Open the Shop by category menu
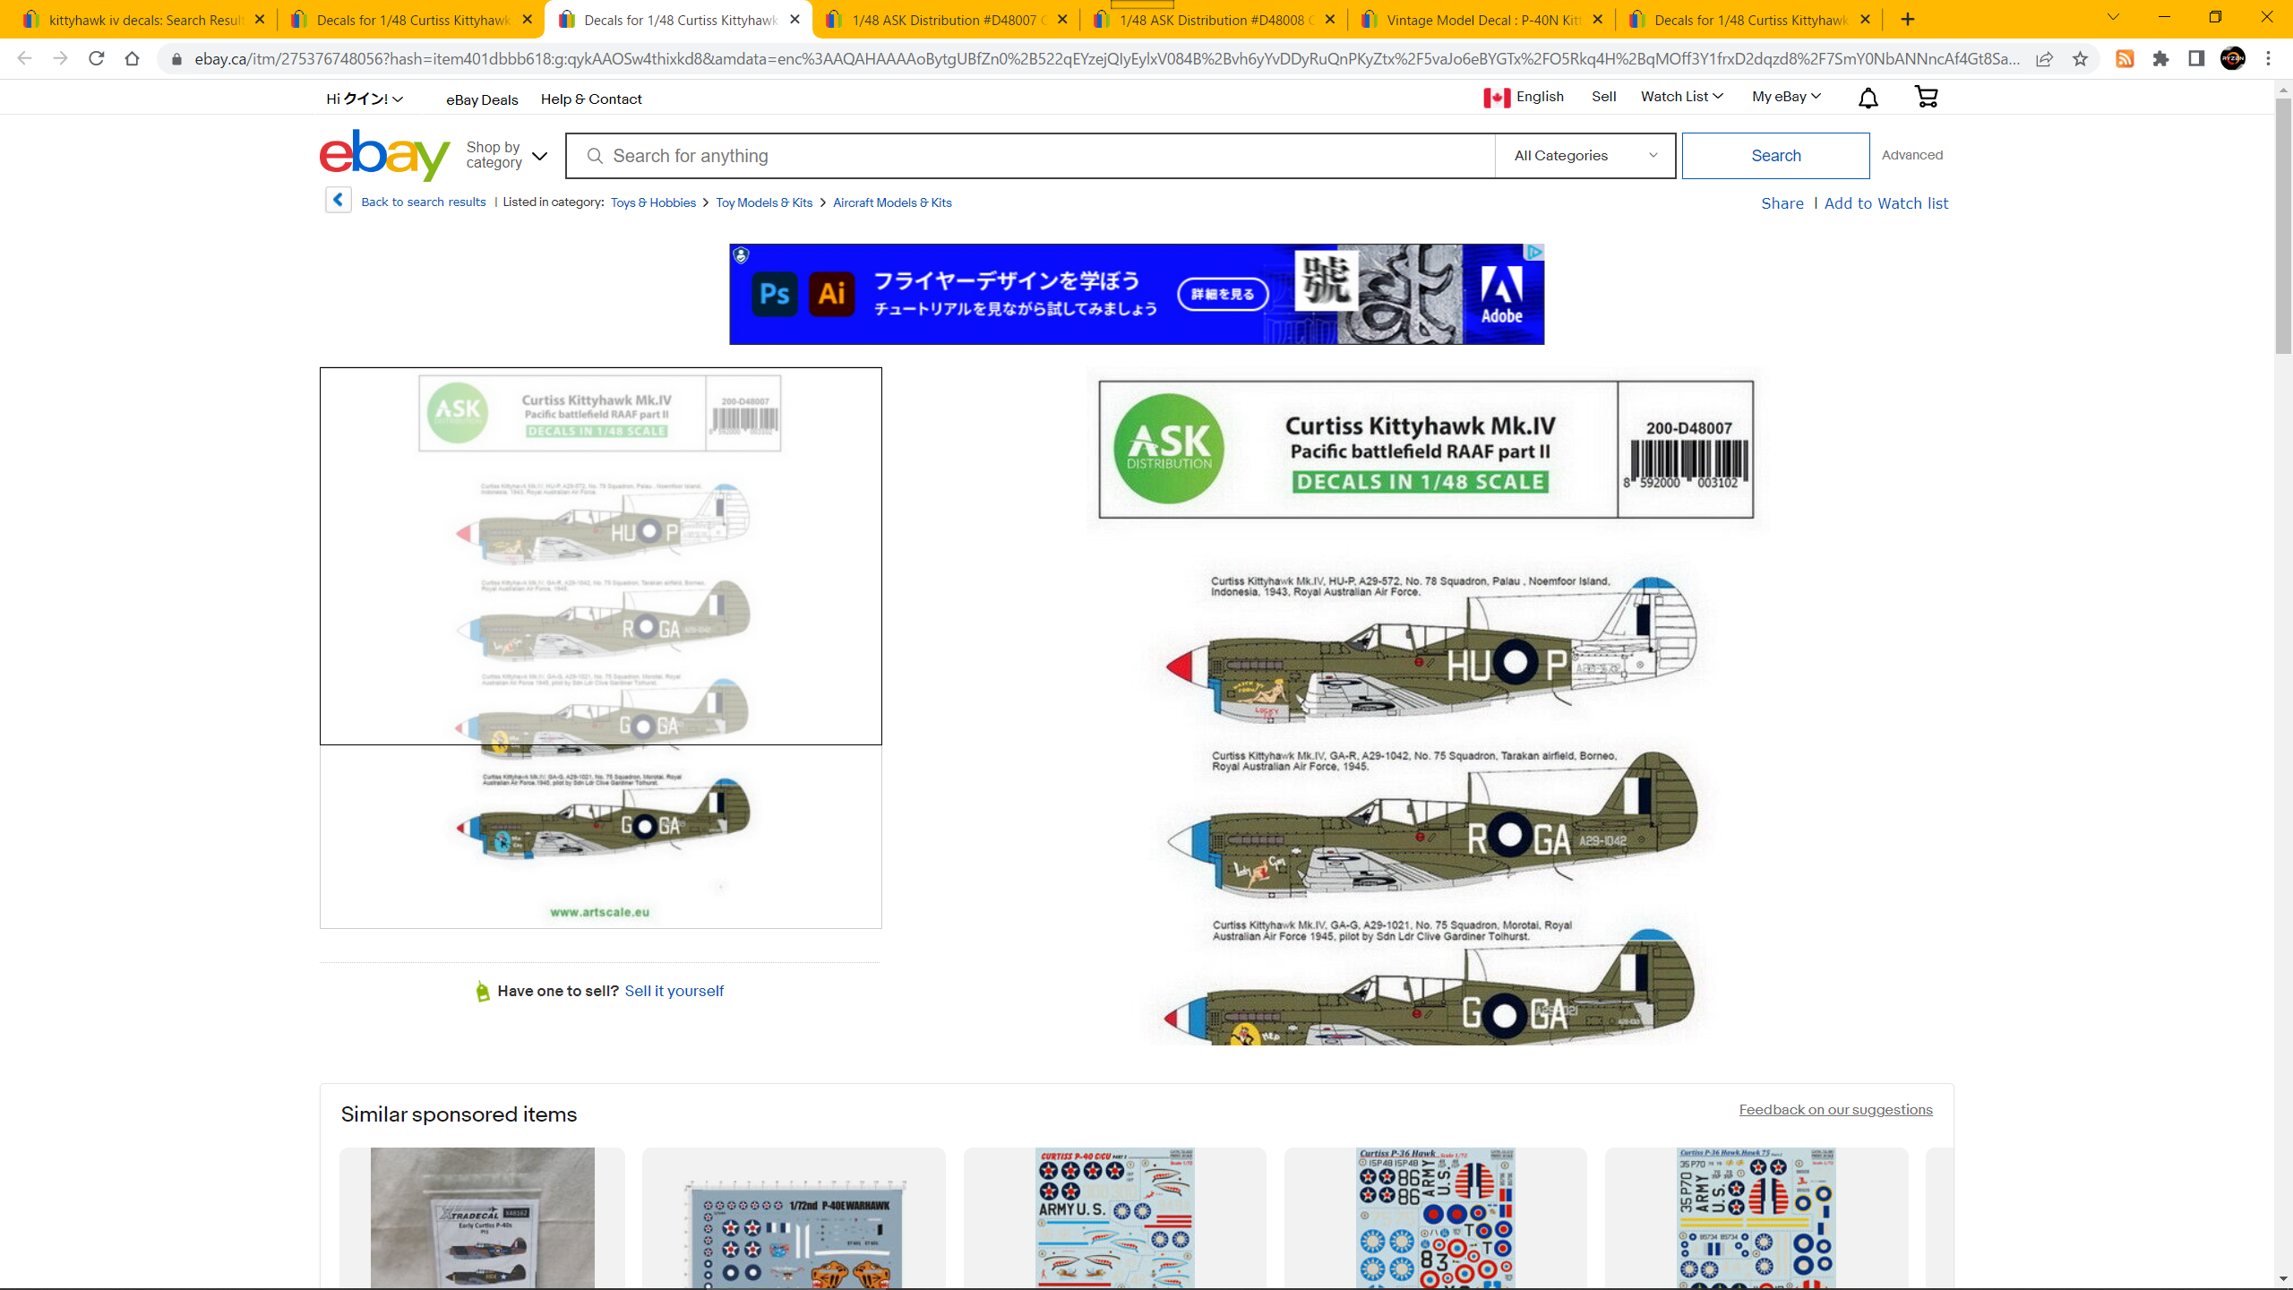2293x1290 pixels. pos(506,155)
